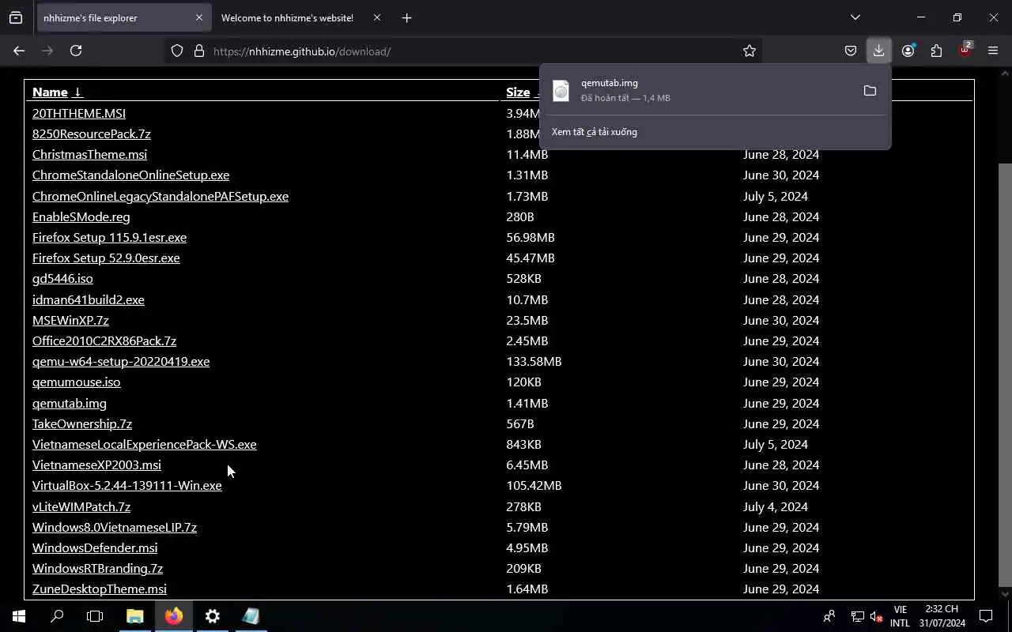Bookmark this page with the star
The image size is (1012, 632).
tap(750, 51)
